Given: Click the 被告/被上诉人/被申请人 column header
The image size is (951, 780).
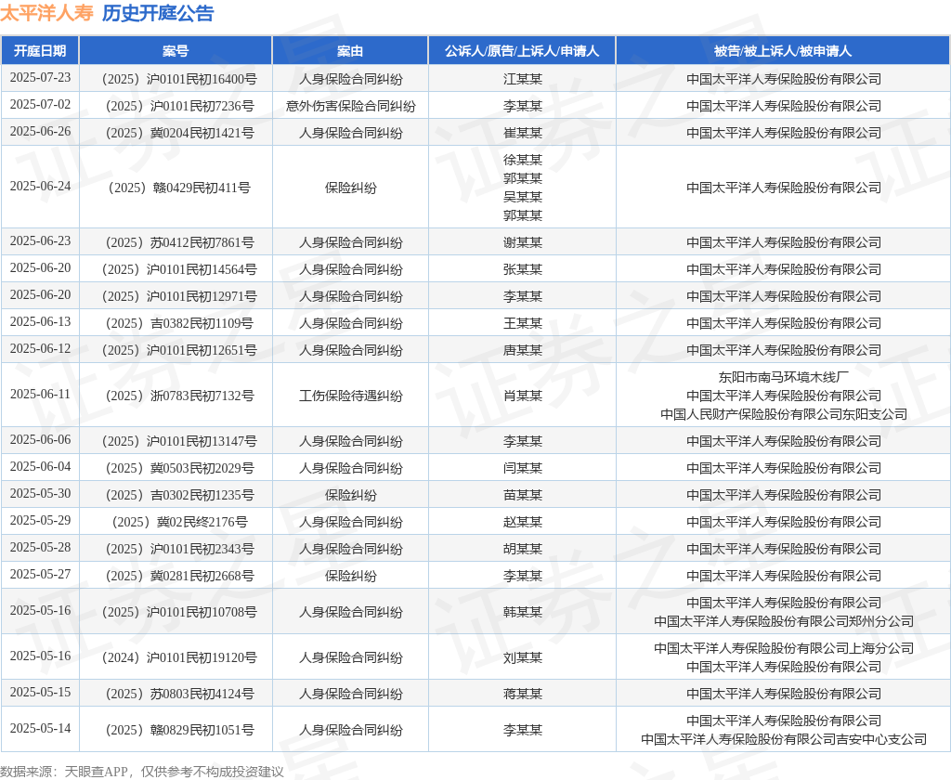Looking at the screenshot, I should pos(783,51).
